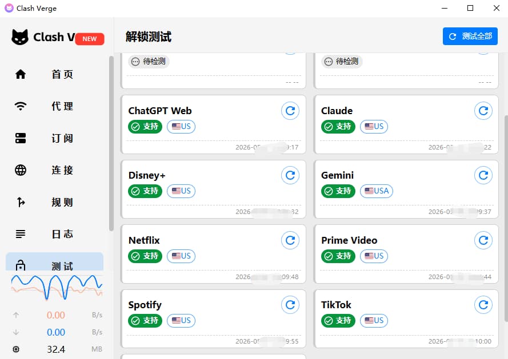The width and height of the screenshot is (508, 359).
Task: Retest ChatGPT Web unlock status
Action: tap(290, 111)
